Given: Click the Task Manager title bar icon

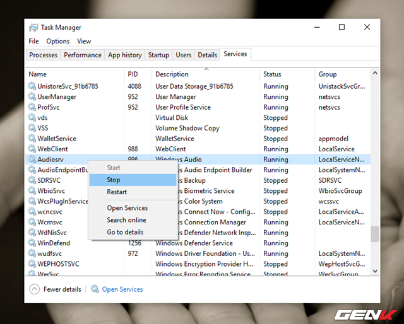Looking at the screenshot, I should tap(33, 28).
